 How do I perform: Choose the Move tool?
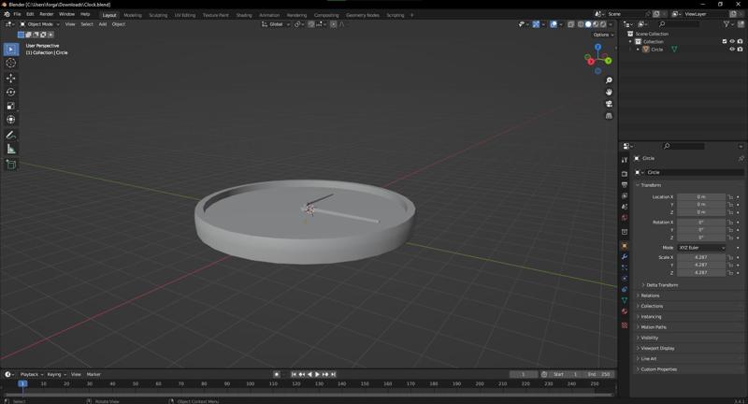point(11,78)
